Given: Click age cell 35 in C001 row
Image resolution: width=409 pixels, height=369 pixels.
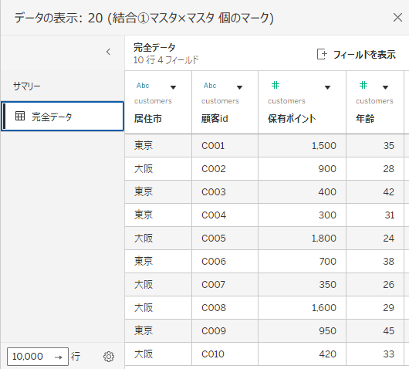Looking at the screenshot, I should (x=375, y=146).
